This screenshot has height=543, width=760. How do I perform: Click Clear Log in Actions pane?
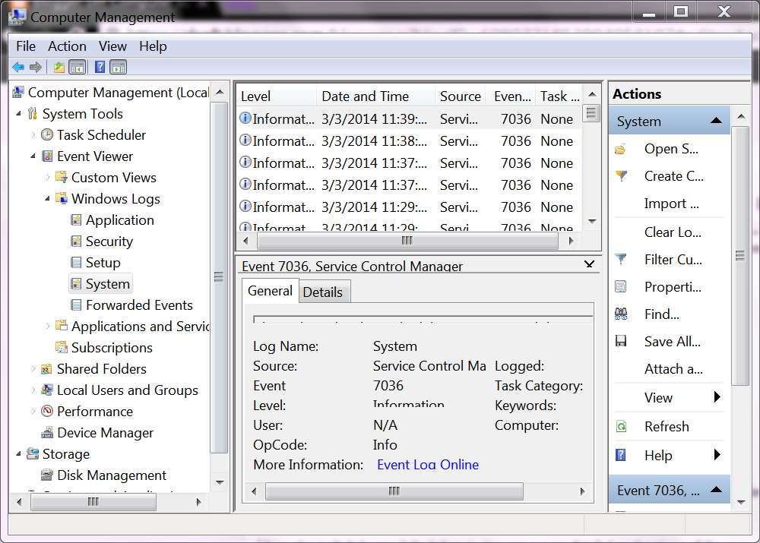(x=673, y=232)
